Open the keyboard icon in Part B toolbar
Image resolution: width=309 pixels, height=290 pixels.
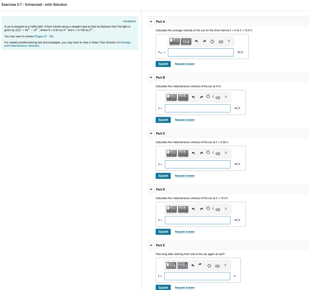(218, 97)
